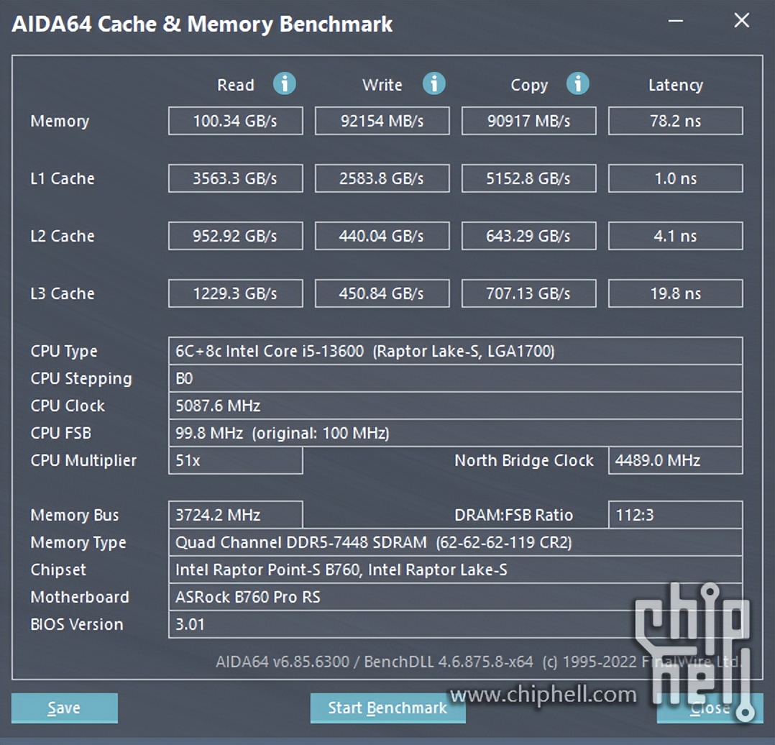
Task: Click the L3 Cache row label
Action: click(63, 293)
